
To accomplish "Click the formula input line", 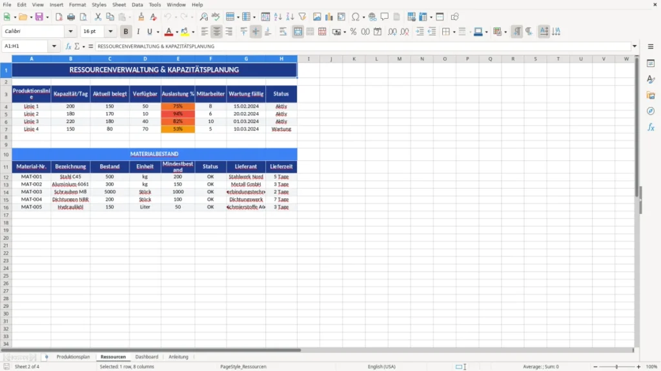I will pos(363,46).
